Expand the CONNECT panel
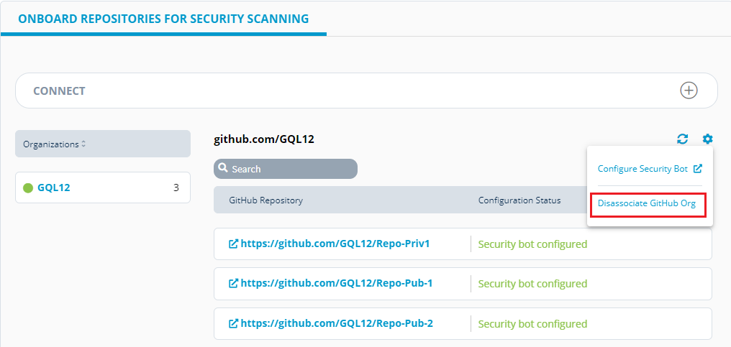 (366, 91)
